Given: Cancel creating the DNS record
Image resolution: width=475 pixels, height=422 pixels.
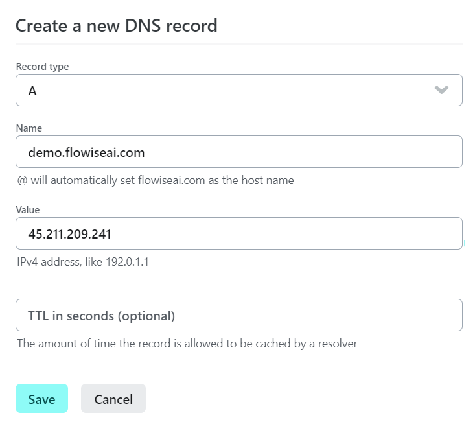Looking at the screenshot, I should pos(113,399).
